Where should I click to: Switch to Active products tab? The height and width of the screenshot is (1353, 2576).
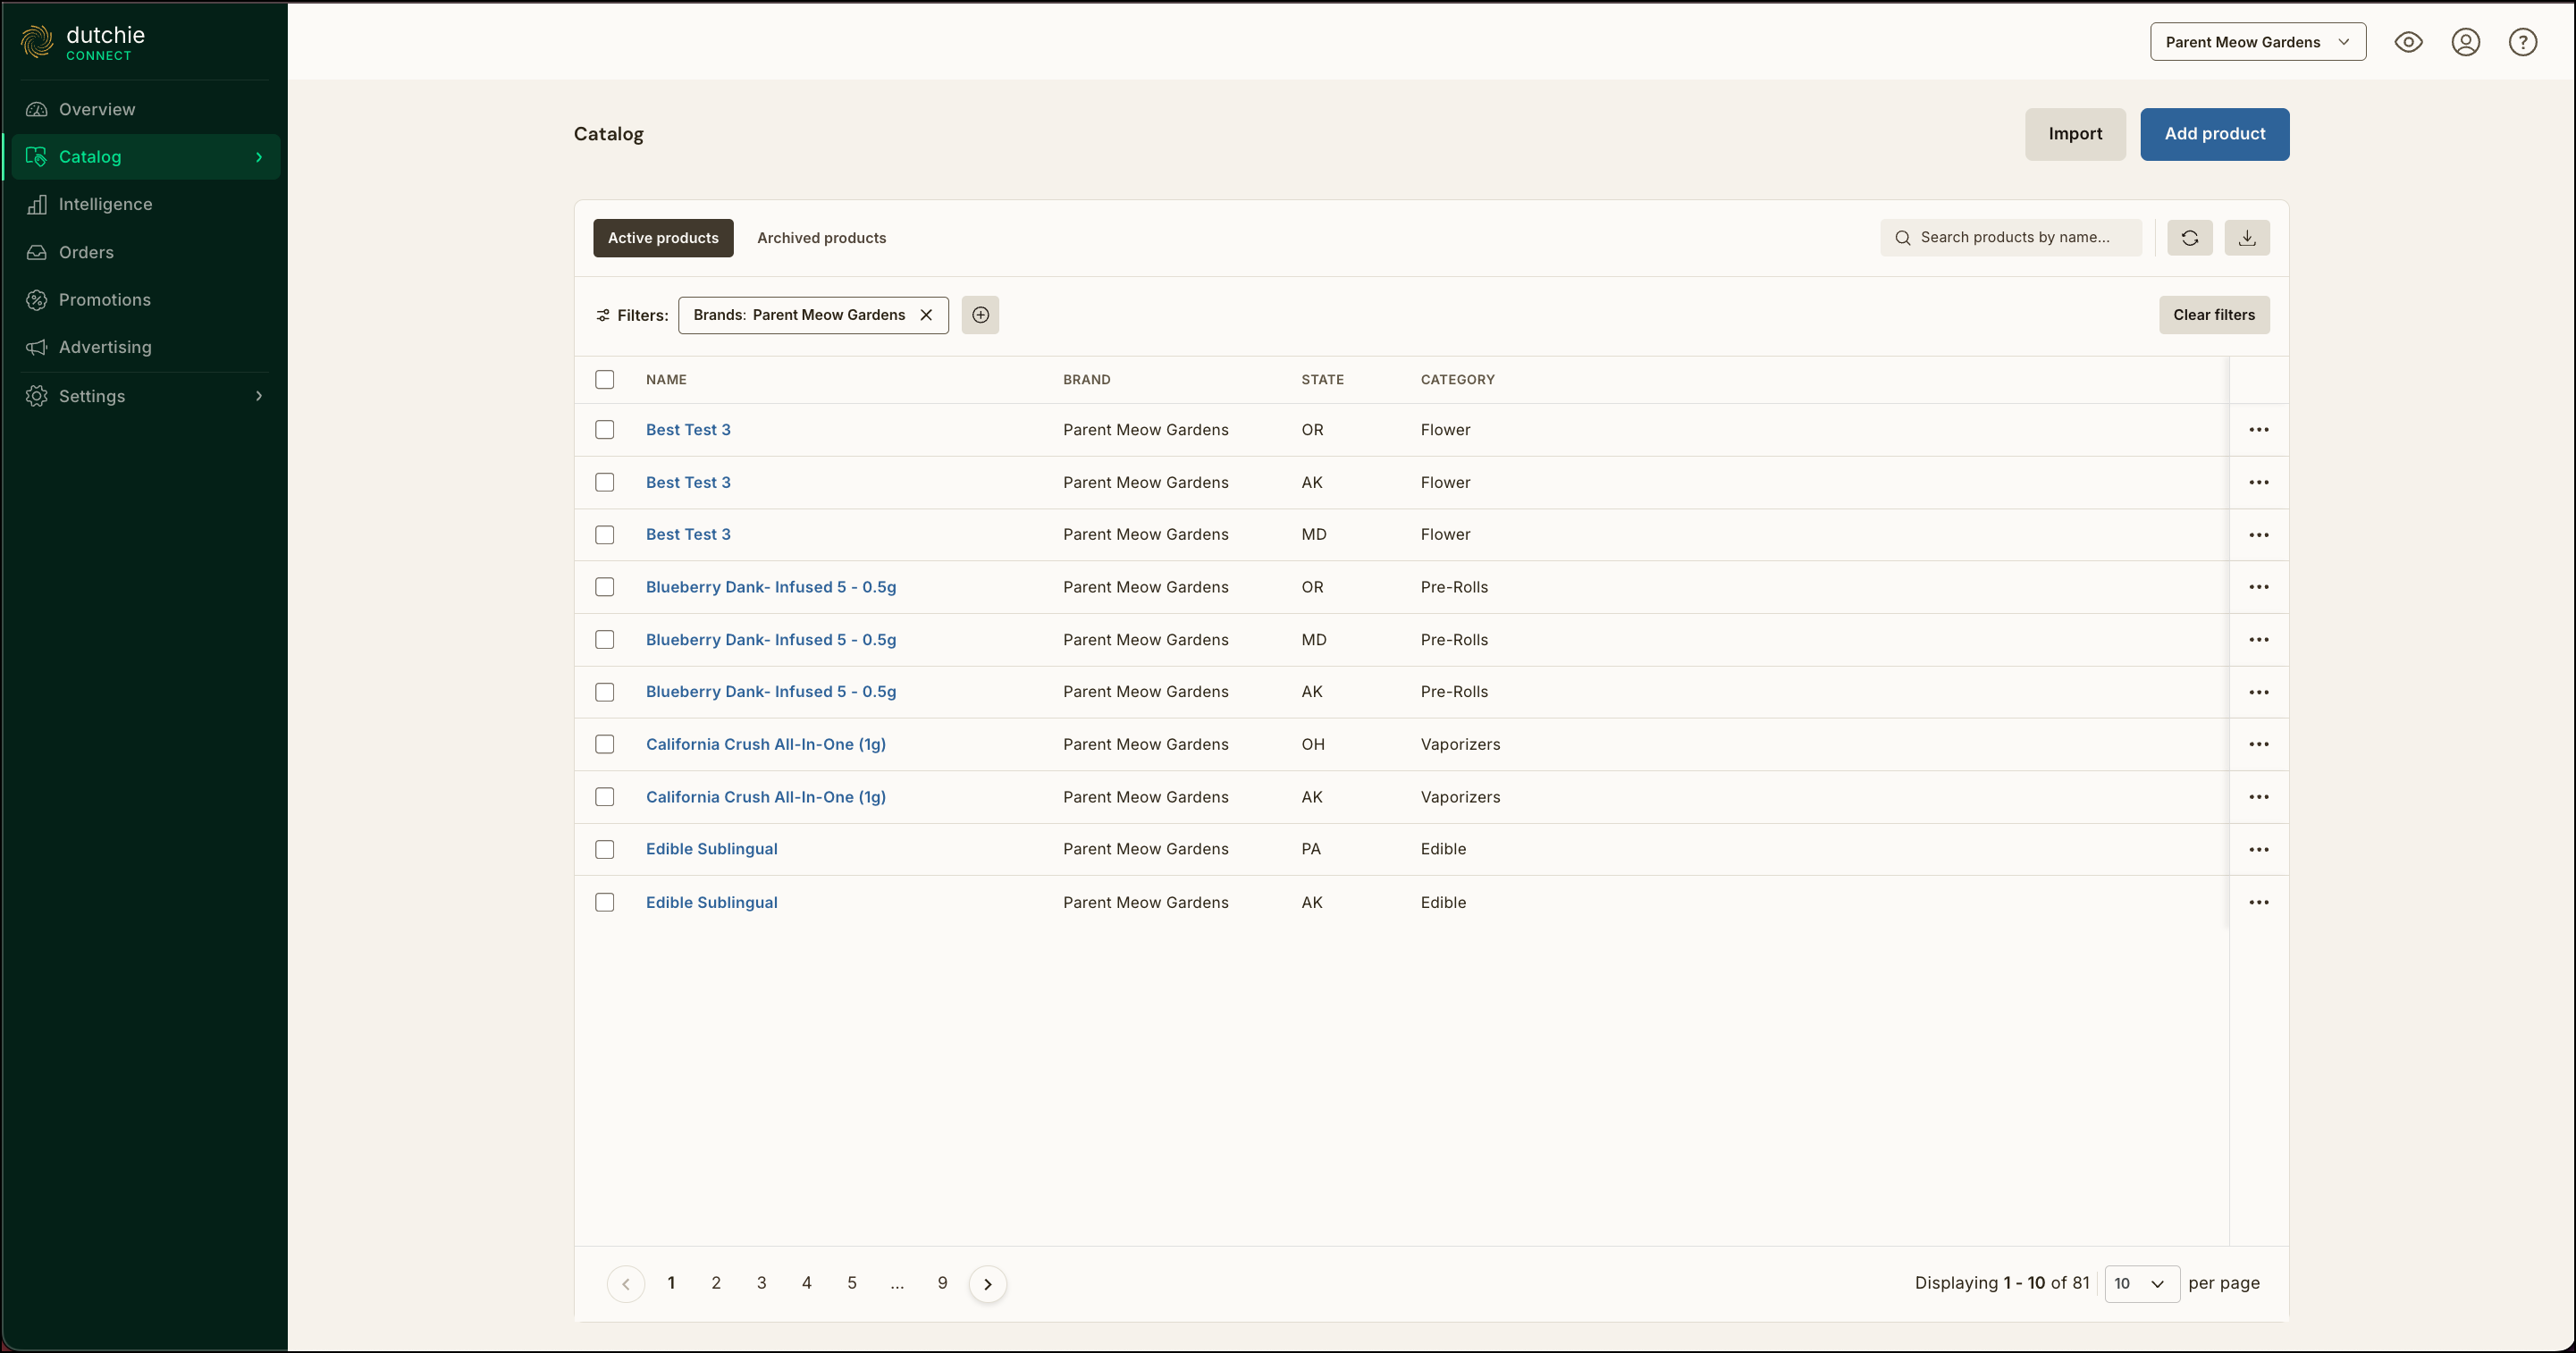click(x=663, y=238)
